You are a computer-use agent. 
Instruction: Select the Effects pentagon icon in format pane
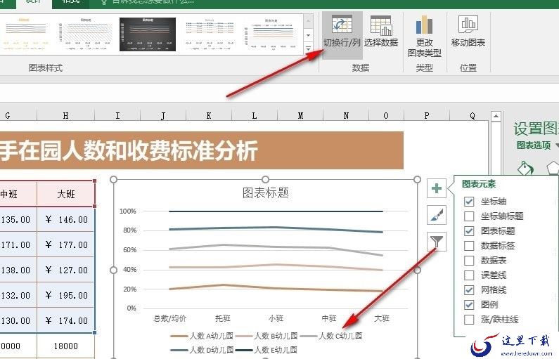[553, 168]
